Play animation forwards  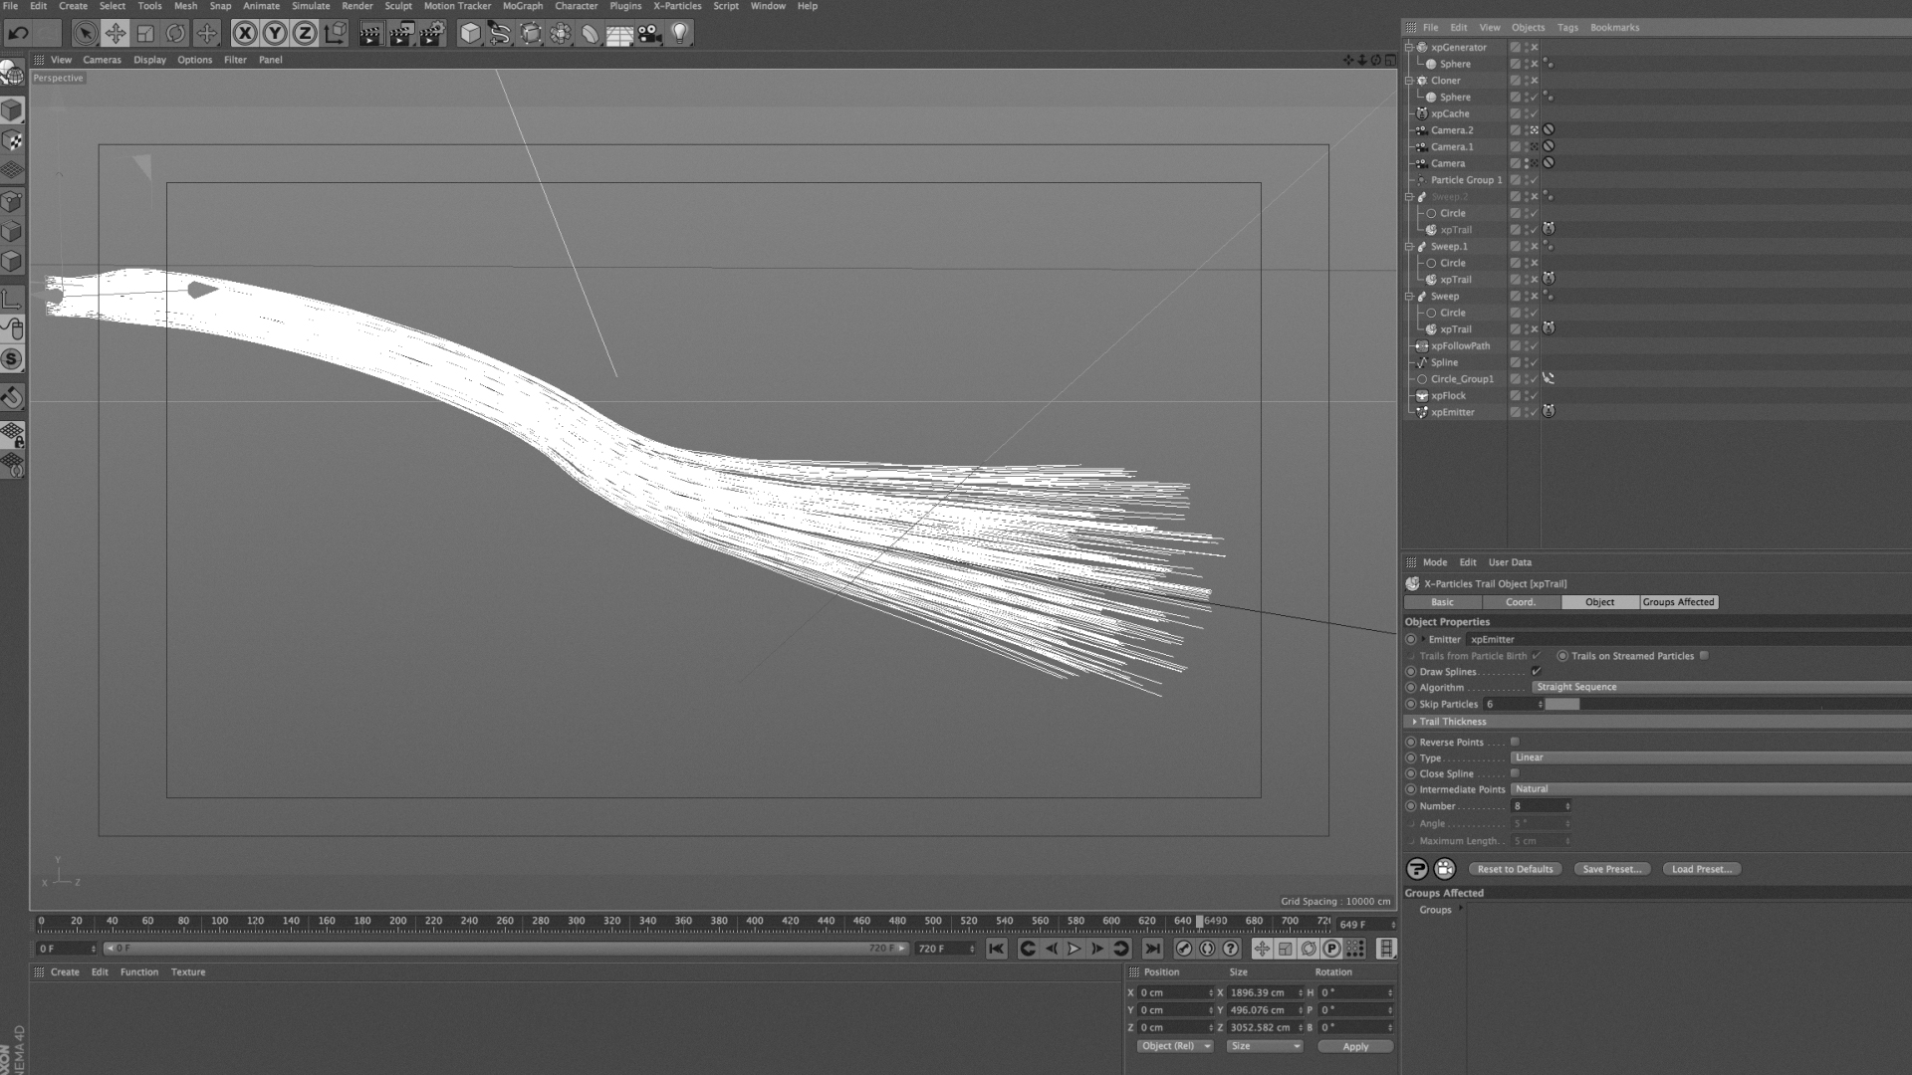coord(1074,949)
